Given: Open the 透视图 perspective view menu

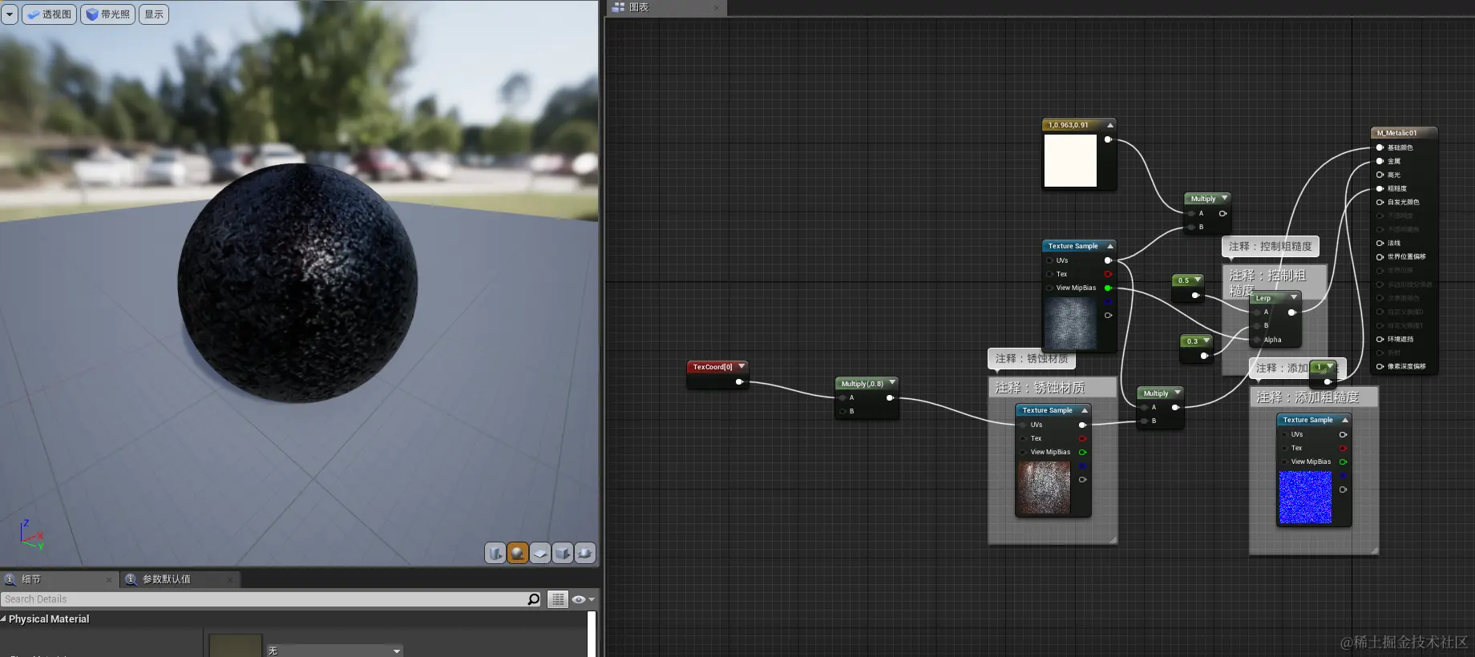Looking at the screenshot, I should click(50, 14).
